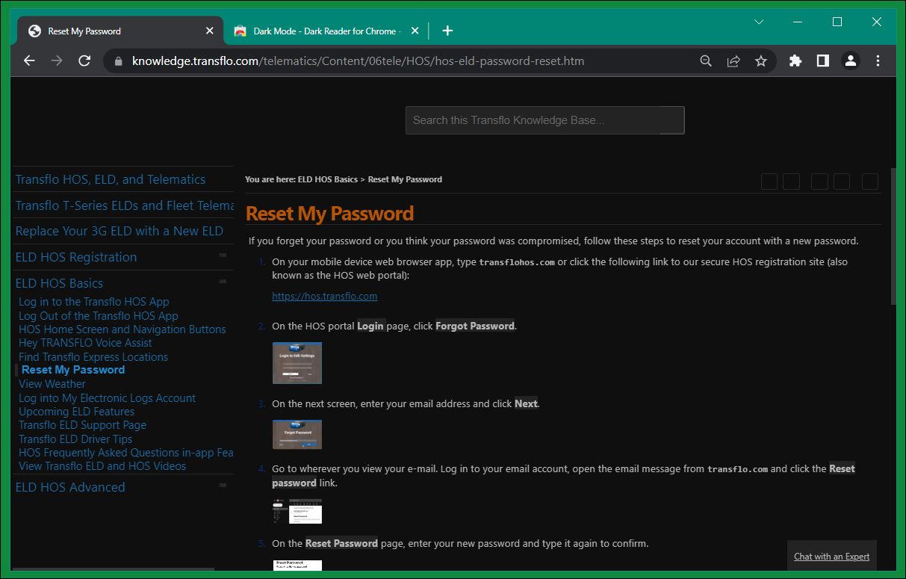The image size is (906, 579).
Task: Open the zoom magnifier in the address bar
Action: (706, 61)
